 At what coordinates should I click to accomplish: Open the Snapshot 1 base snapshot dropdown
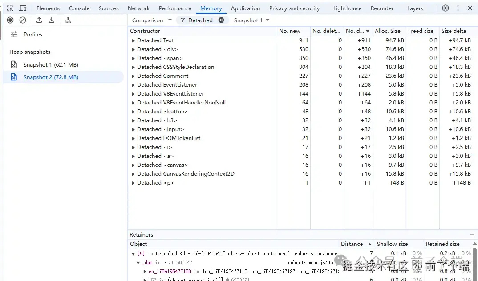tap(251, 20)
